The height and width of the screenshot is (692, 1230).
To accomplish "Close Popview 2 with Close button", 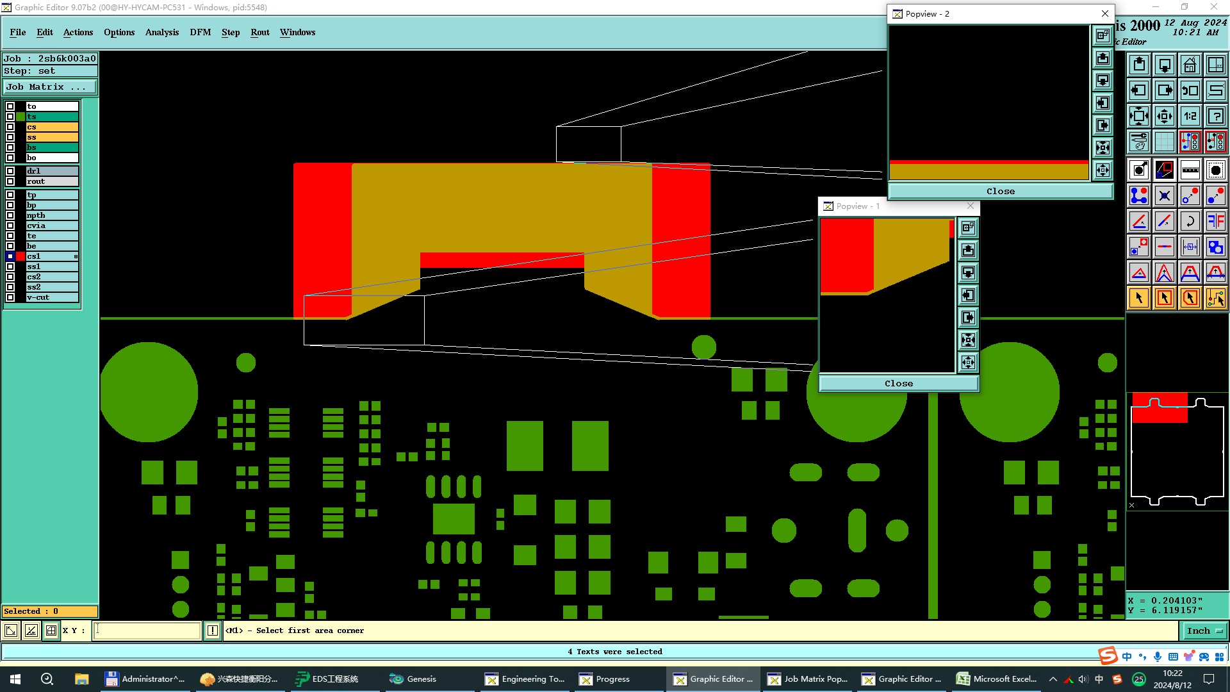I will pos(1000,191).
